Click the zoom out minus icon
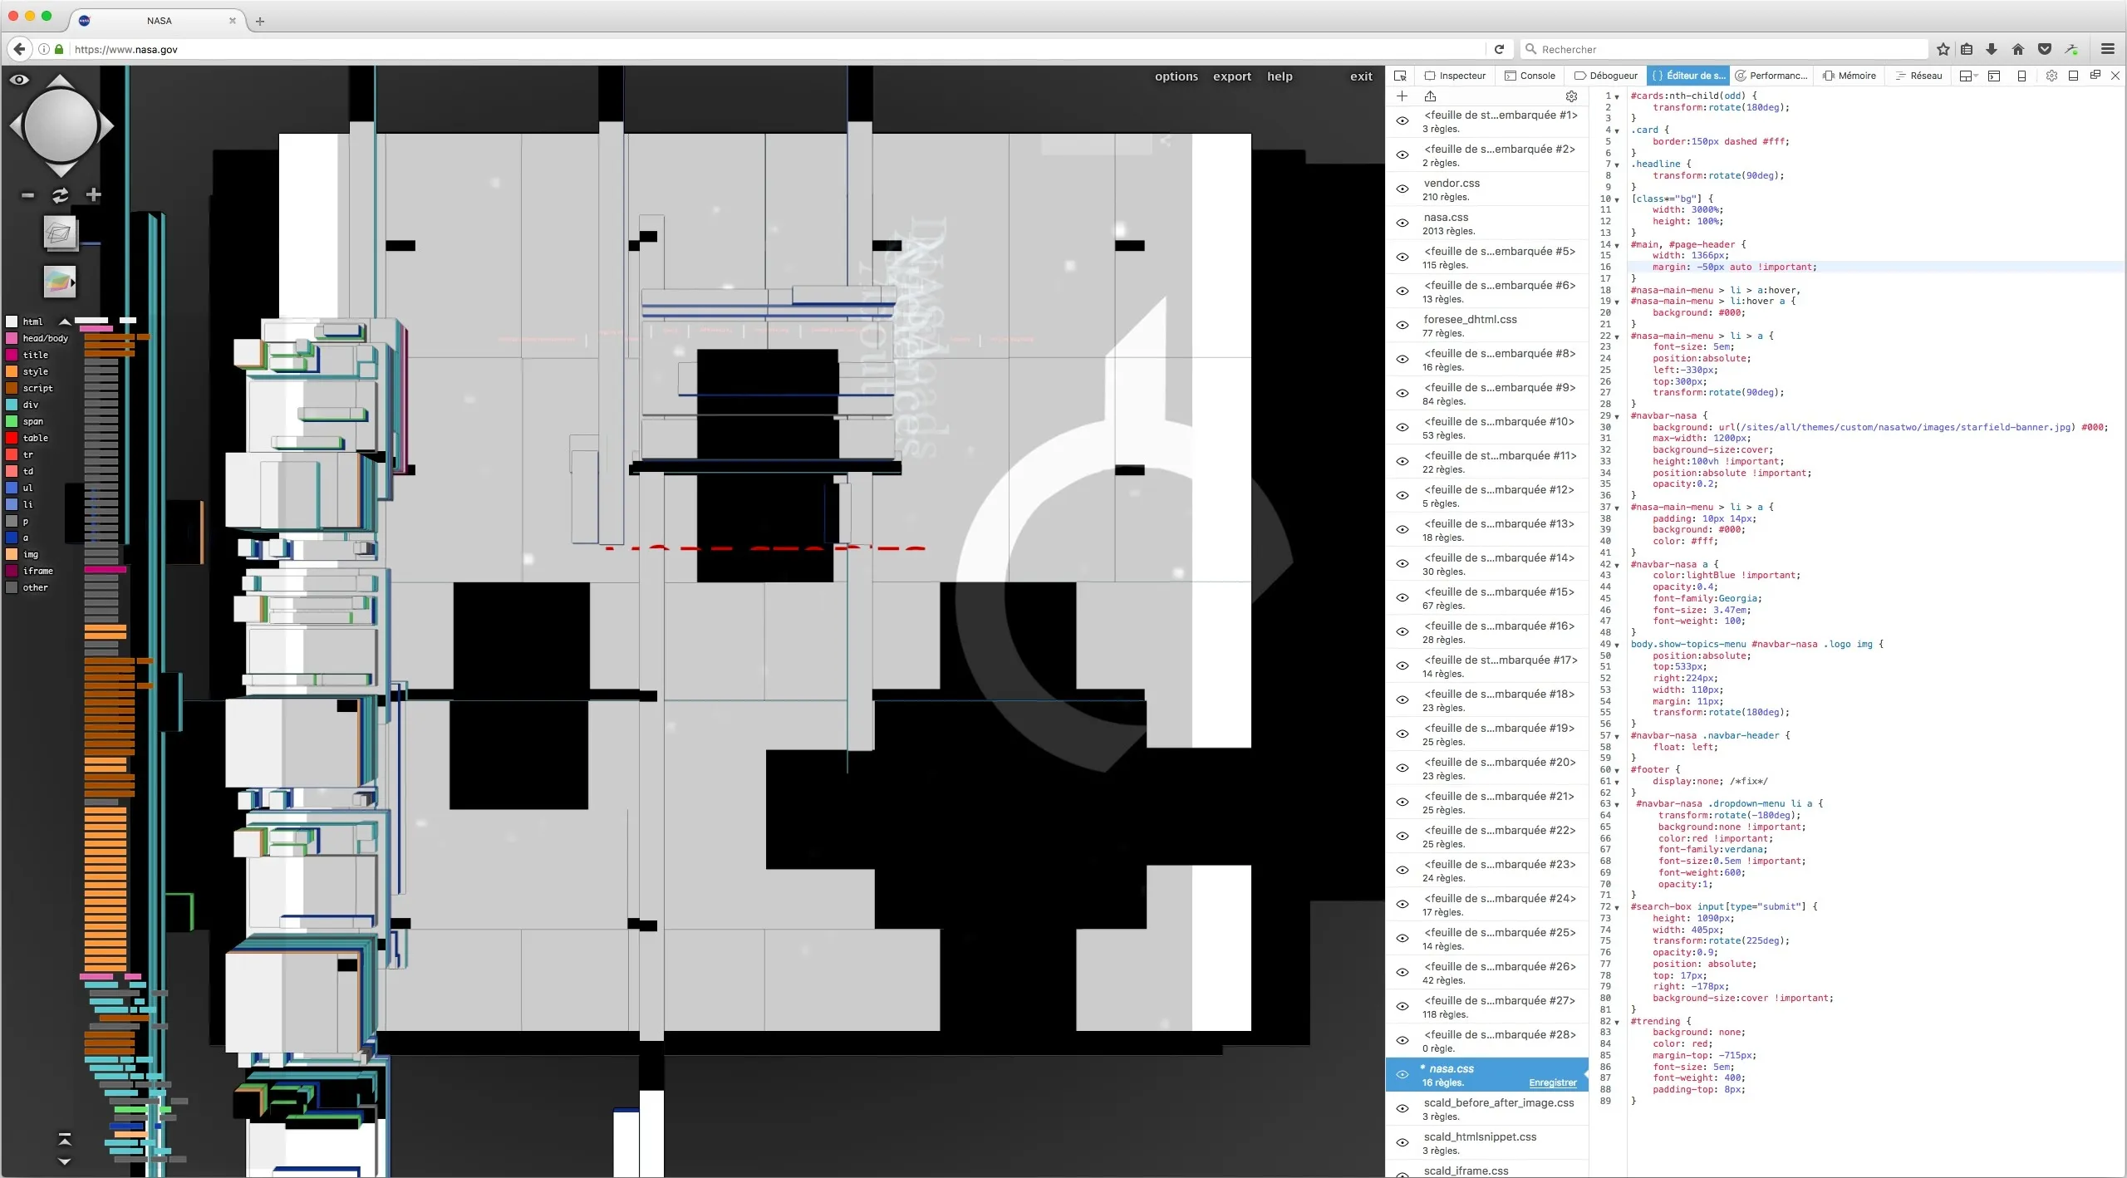The width and height of the screenshot is (2127, 1178). (x=27, y=195)
